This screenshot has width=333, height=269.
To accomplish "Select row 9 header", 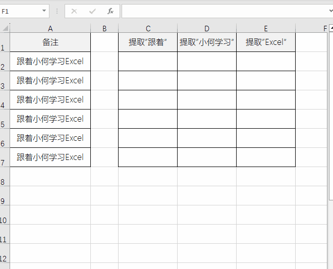I will pos(5,196).
